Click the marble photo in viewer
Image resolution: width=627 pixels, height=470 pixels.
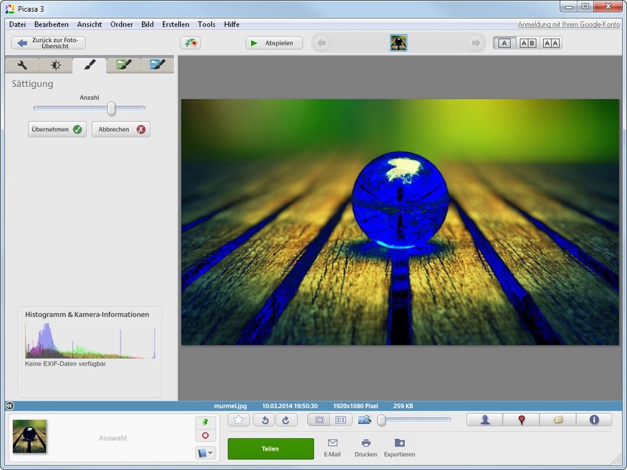tap(400, 222)
